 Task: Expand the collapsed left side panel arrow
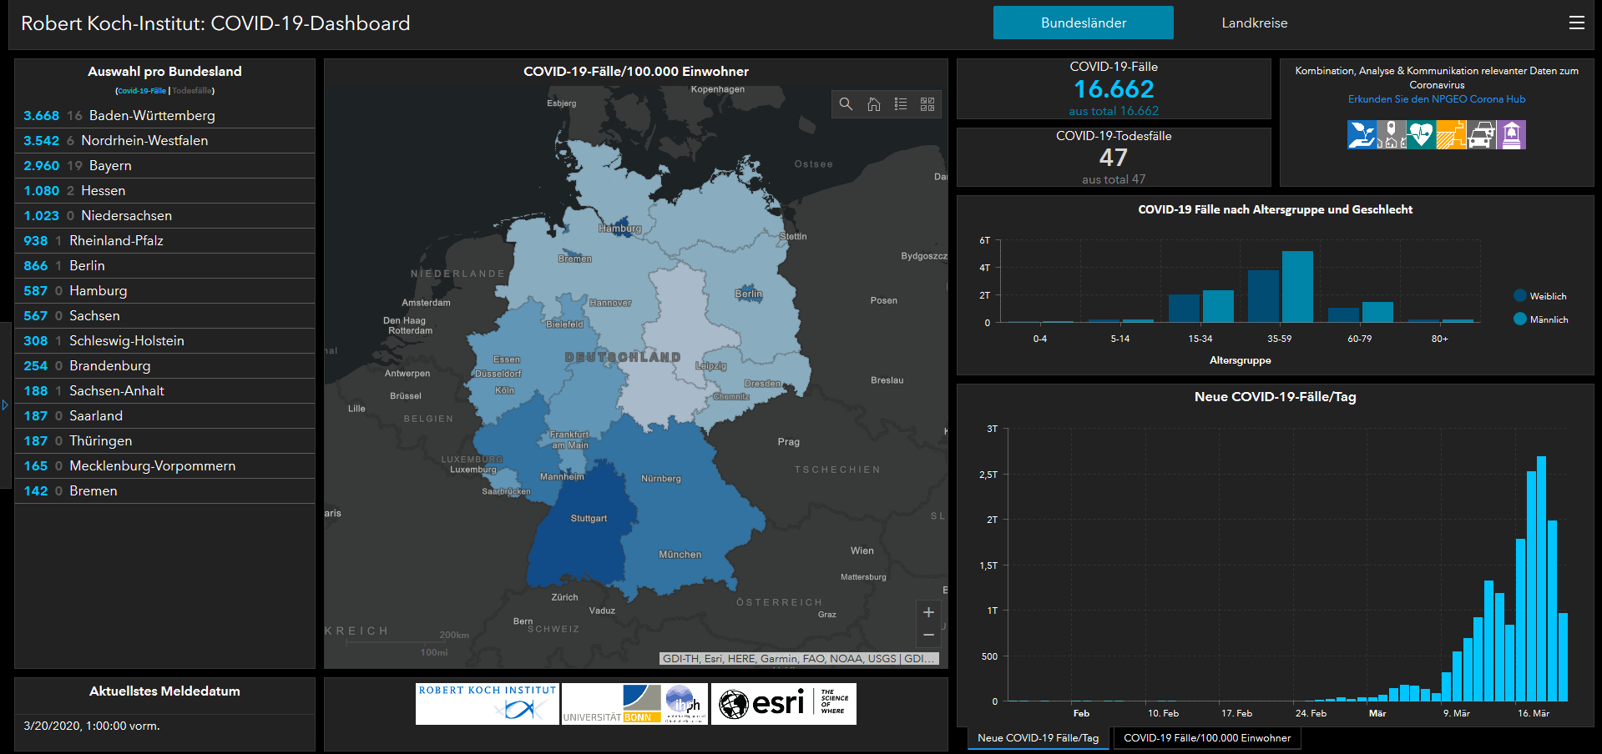click(x=5, y=405)
